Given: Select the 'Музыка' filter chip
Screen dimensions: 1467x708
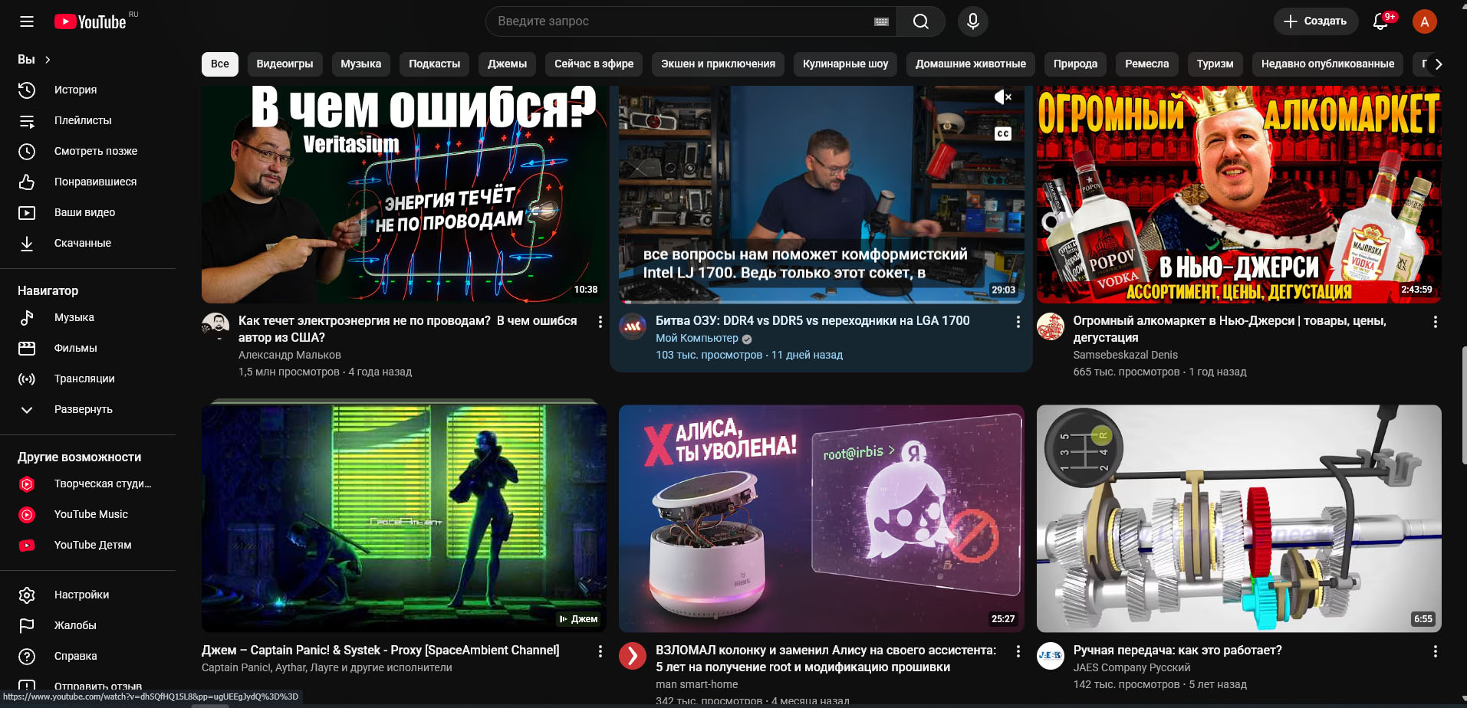Looking at the screenshot, I should coord(360,64).
